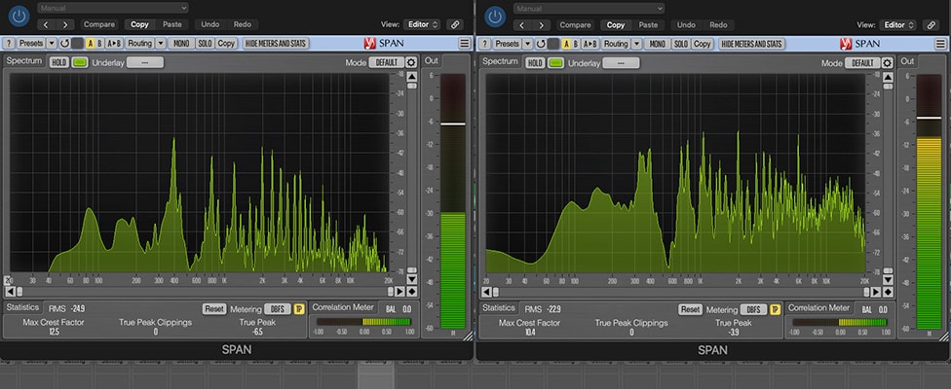
Task: Click the reload preset icon in left SPAN
Action: pos(64,44)
